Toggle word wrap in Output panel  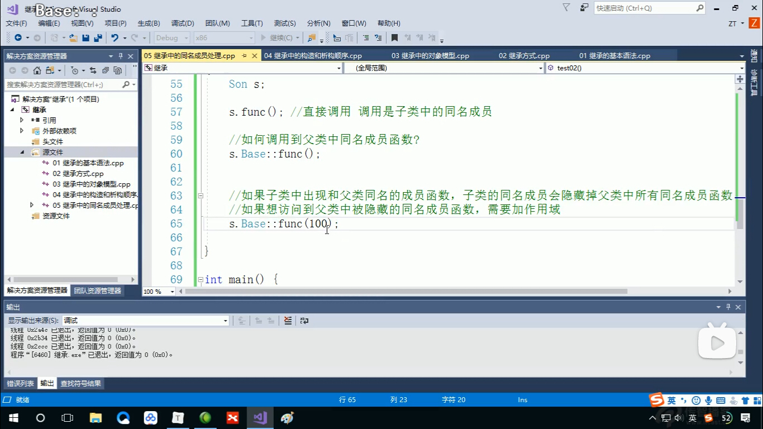pos(304,321)
